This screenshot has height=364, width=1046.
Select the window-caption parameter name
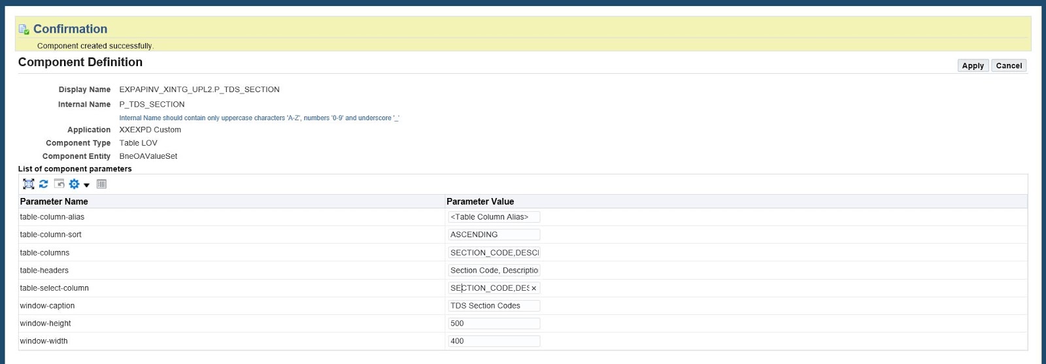47,306
